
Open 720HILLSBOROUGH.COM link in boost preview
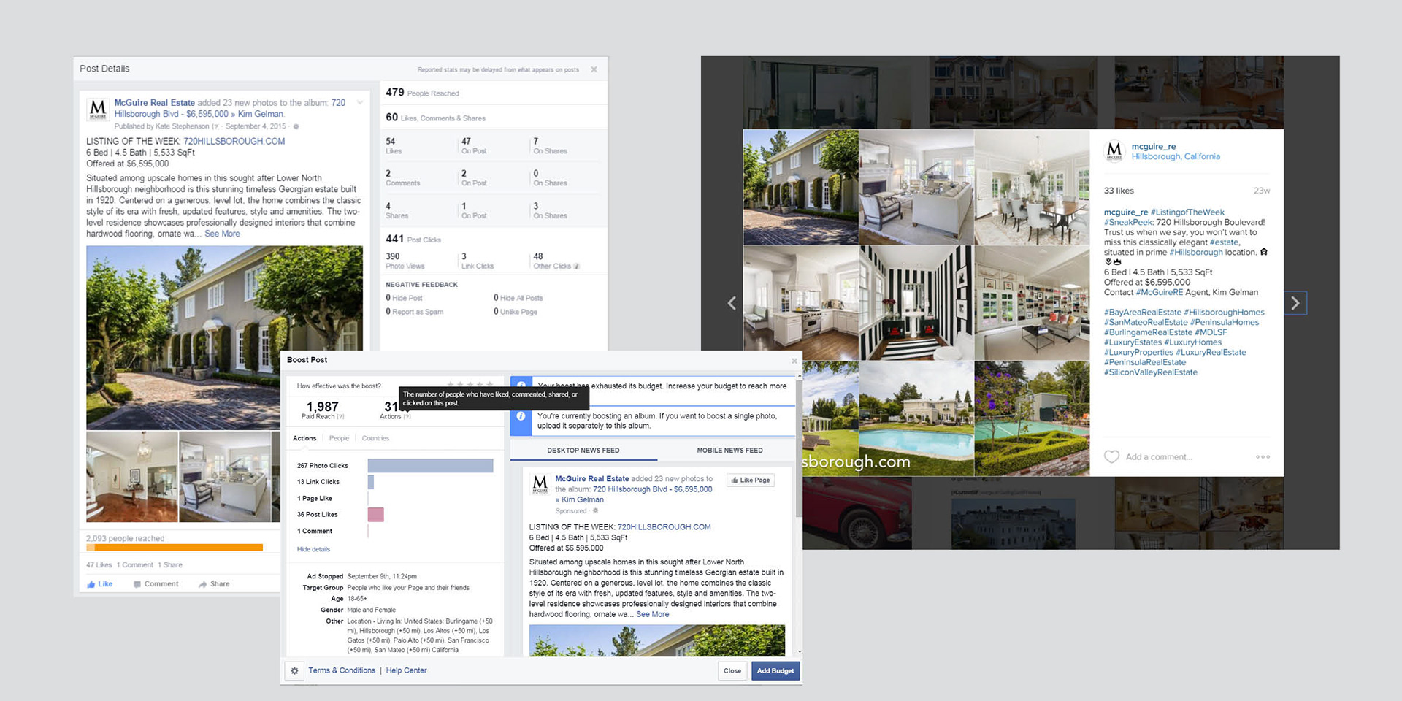pos(664,527)
